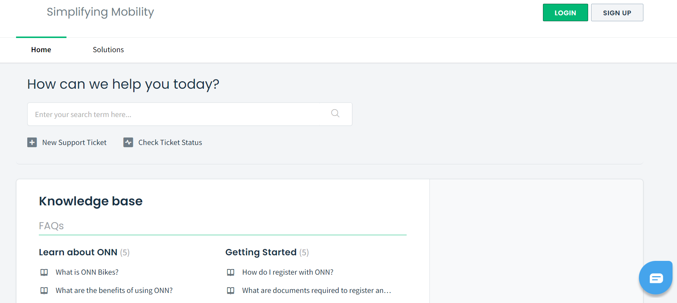Open article about documents required to register
The height and width of the screenshot is (303, 677).
pyautogui.click(x=316, y=290)
